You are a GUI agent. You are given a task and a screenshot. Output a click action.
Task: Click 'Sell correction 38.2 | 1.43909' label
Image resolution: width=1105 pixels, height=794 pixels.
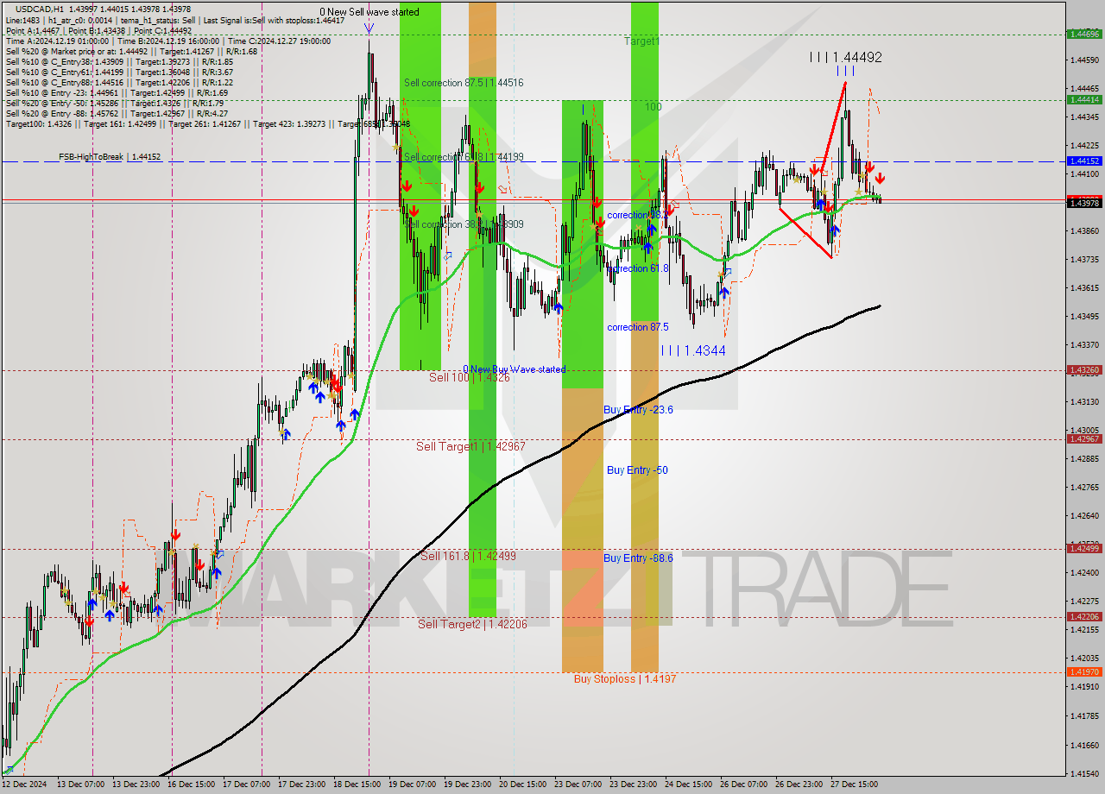point(464,224)
